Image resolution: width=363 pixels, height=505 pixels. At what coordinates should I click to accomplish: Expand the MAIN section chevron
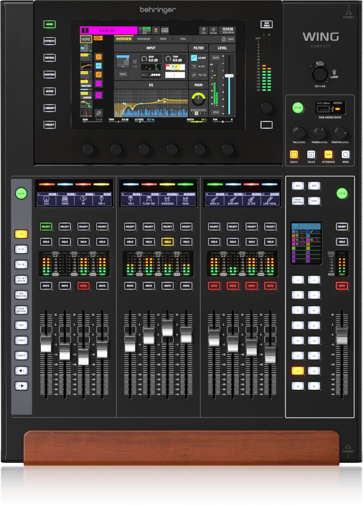206,85
